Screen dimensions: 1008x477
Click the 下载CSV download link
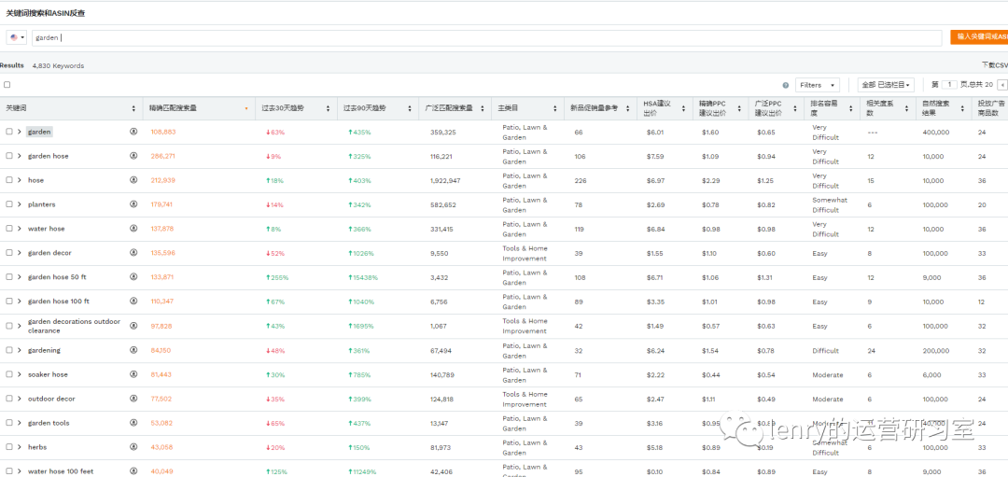point(995,65)
